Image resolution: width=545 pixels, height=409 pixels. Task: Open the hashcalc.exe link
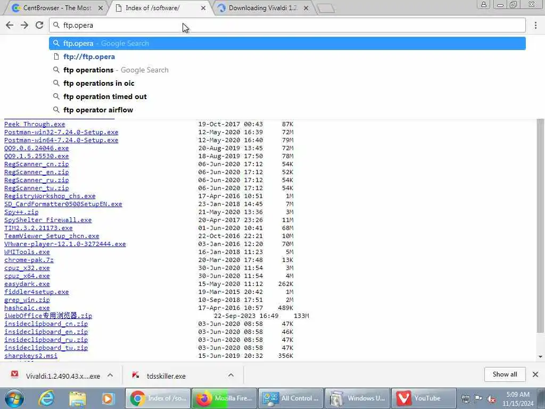pos(27,308)
